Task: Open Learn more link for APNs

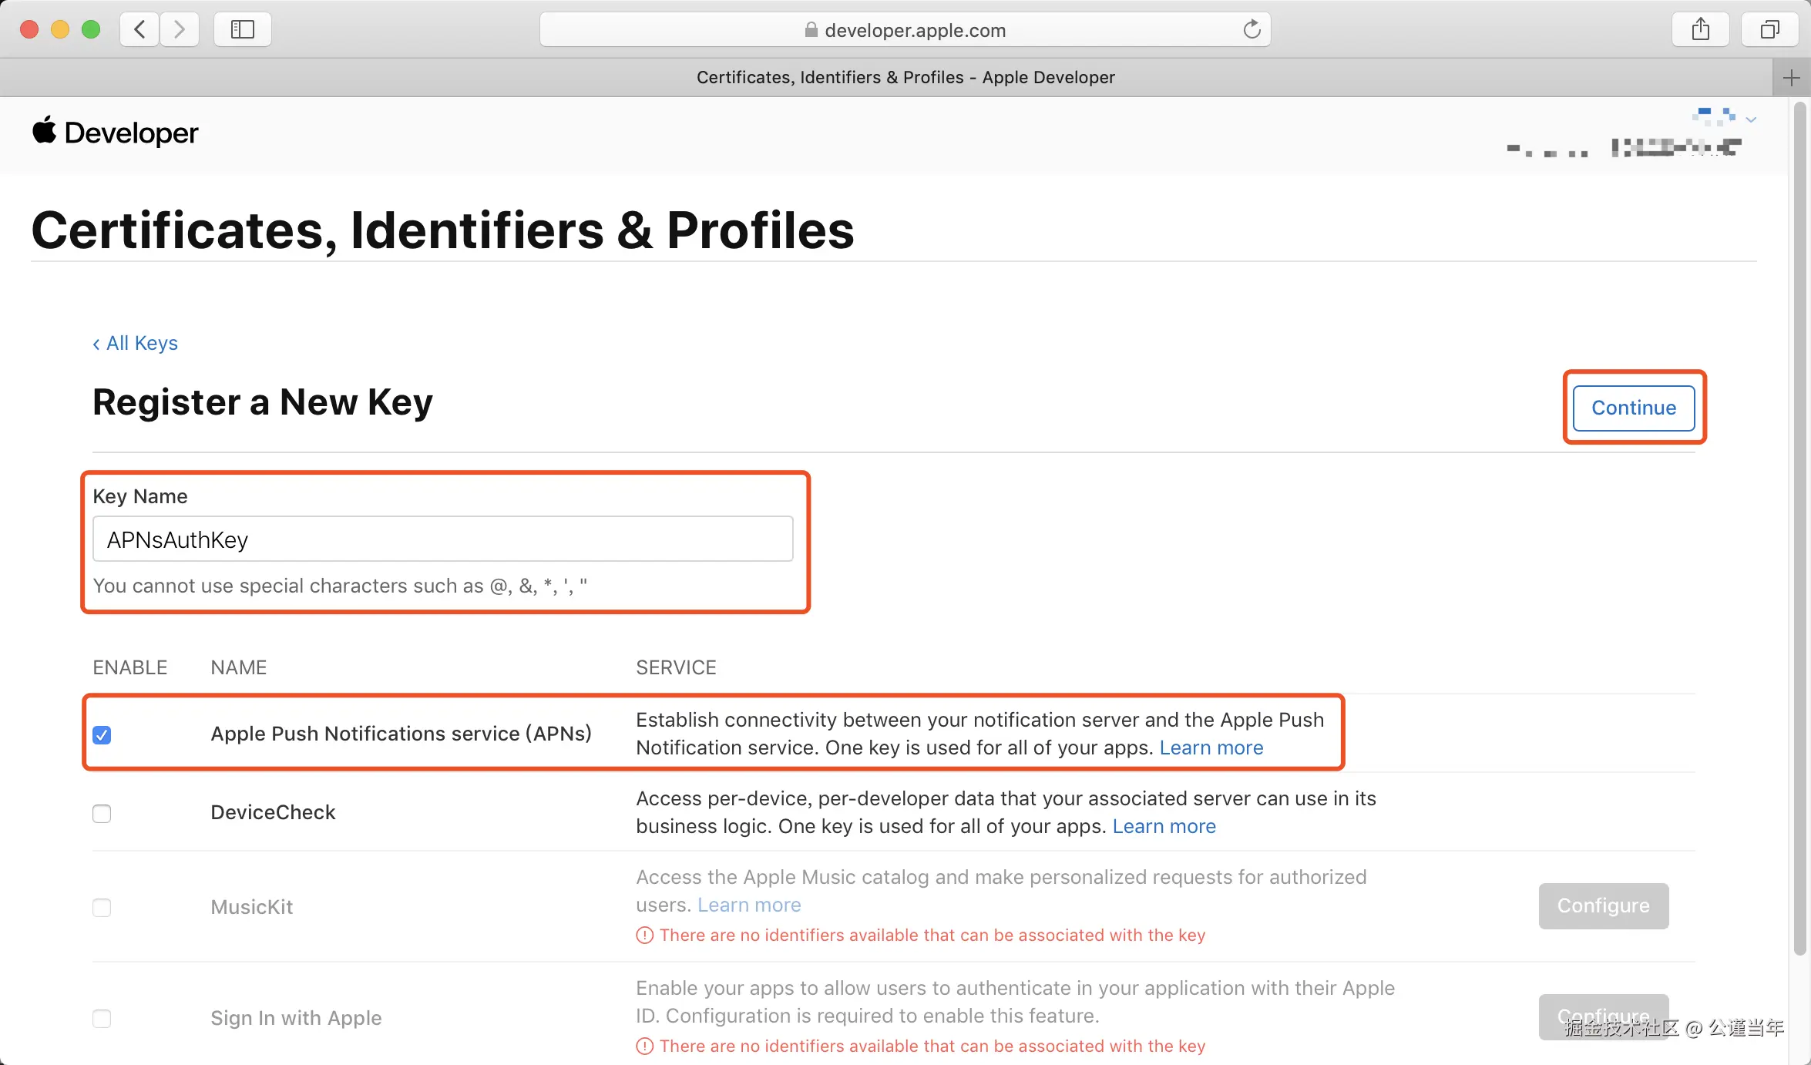Action: [x=1211, y=748]
